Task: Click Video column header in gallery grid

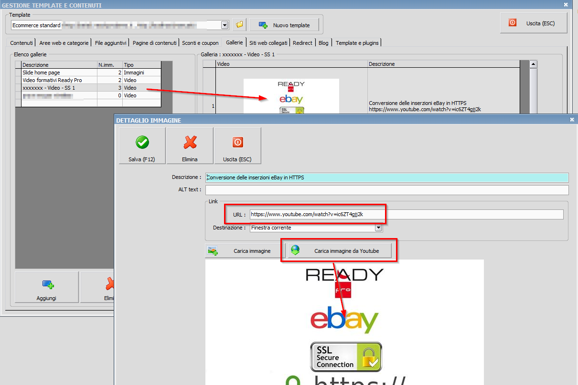Action: click(x=291, y=64)
